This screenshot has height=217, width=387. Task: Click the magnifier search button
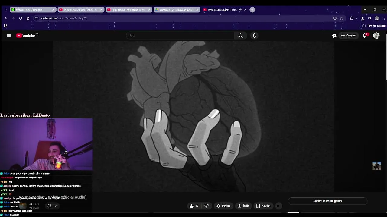click(x=241, y=36)
